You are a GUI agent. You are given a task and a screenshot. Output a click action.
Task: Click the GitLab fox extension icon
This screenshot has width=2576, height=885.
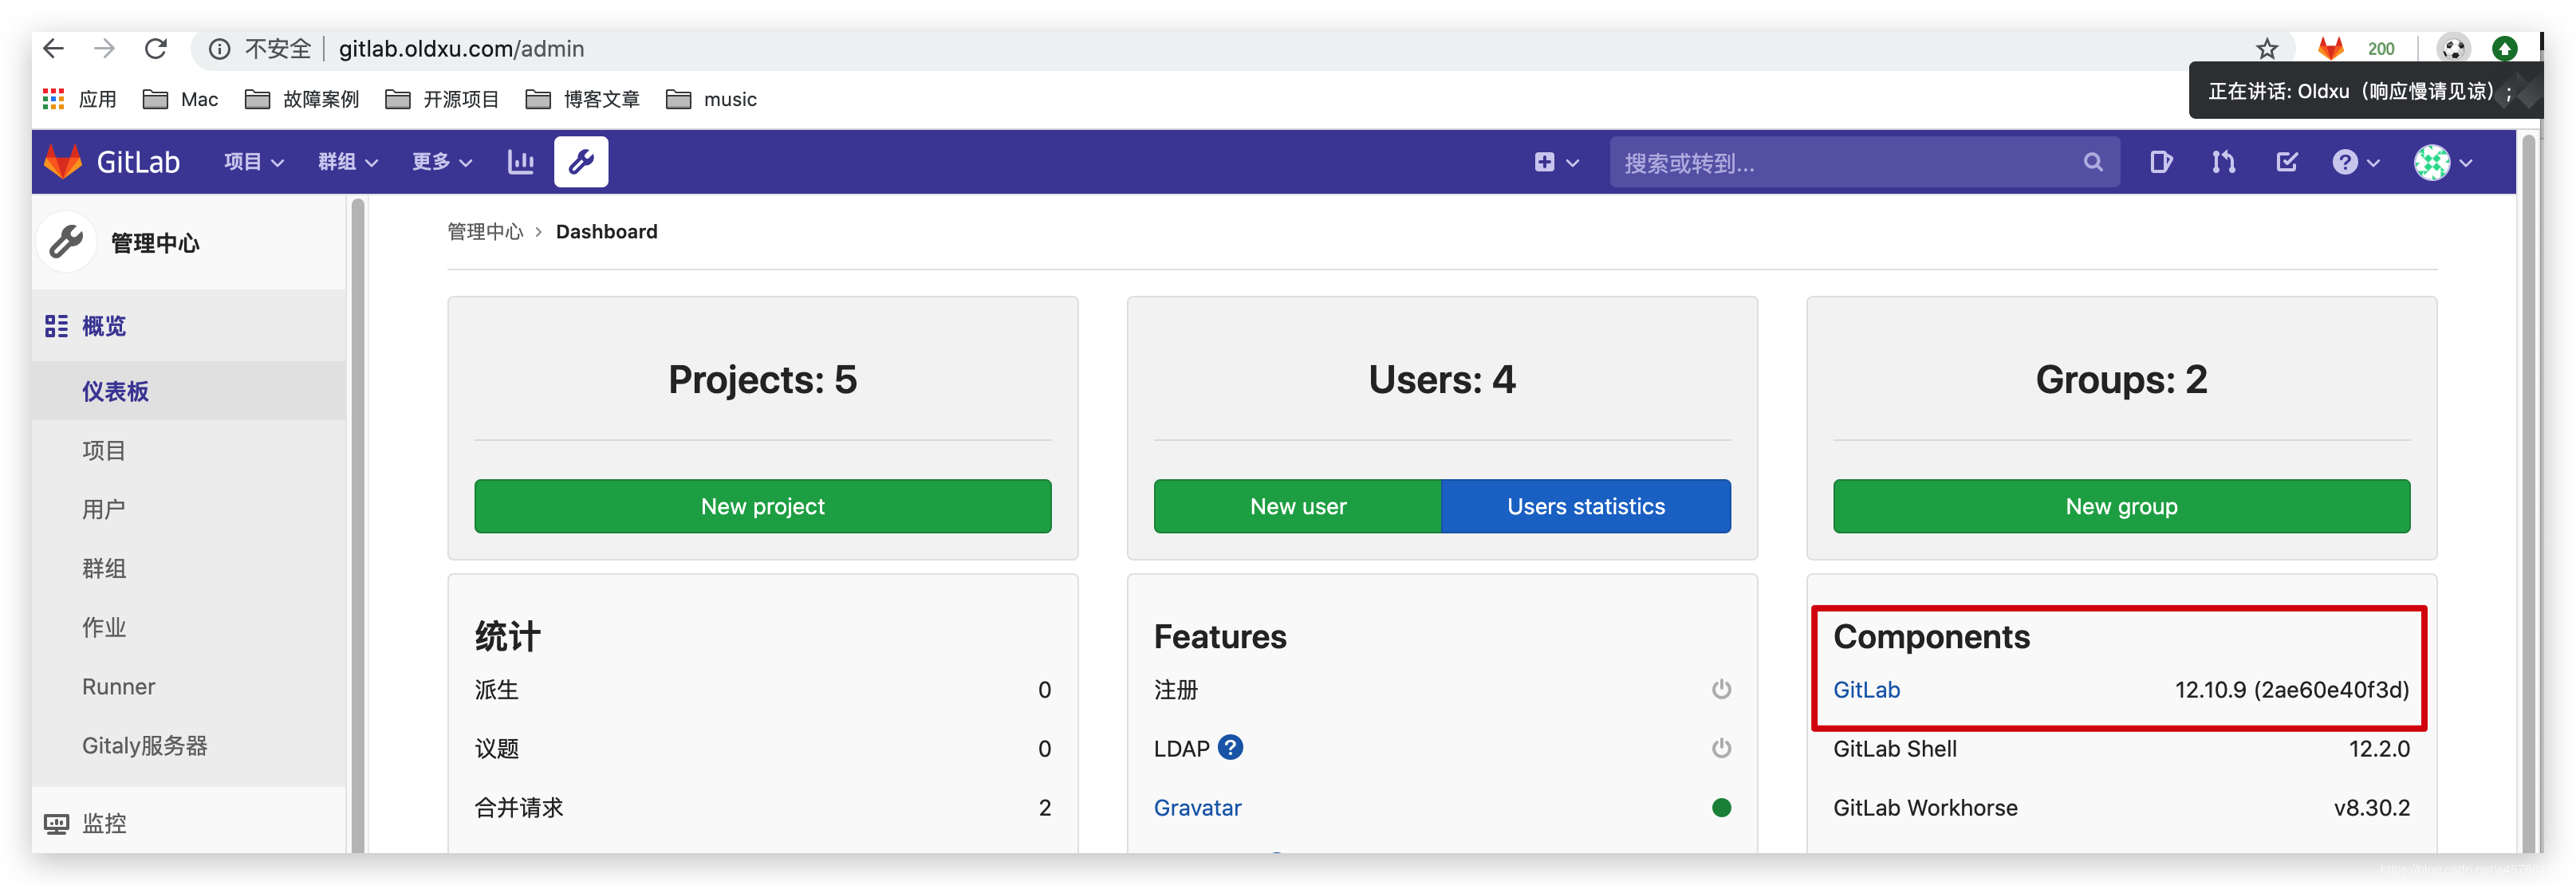coord(2330,48)
